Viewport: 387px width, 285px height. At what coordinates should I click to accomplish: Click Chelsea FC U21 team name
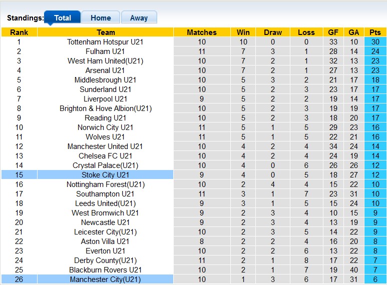pos(106,156)
